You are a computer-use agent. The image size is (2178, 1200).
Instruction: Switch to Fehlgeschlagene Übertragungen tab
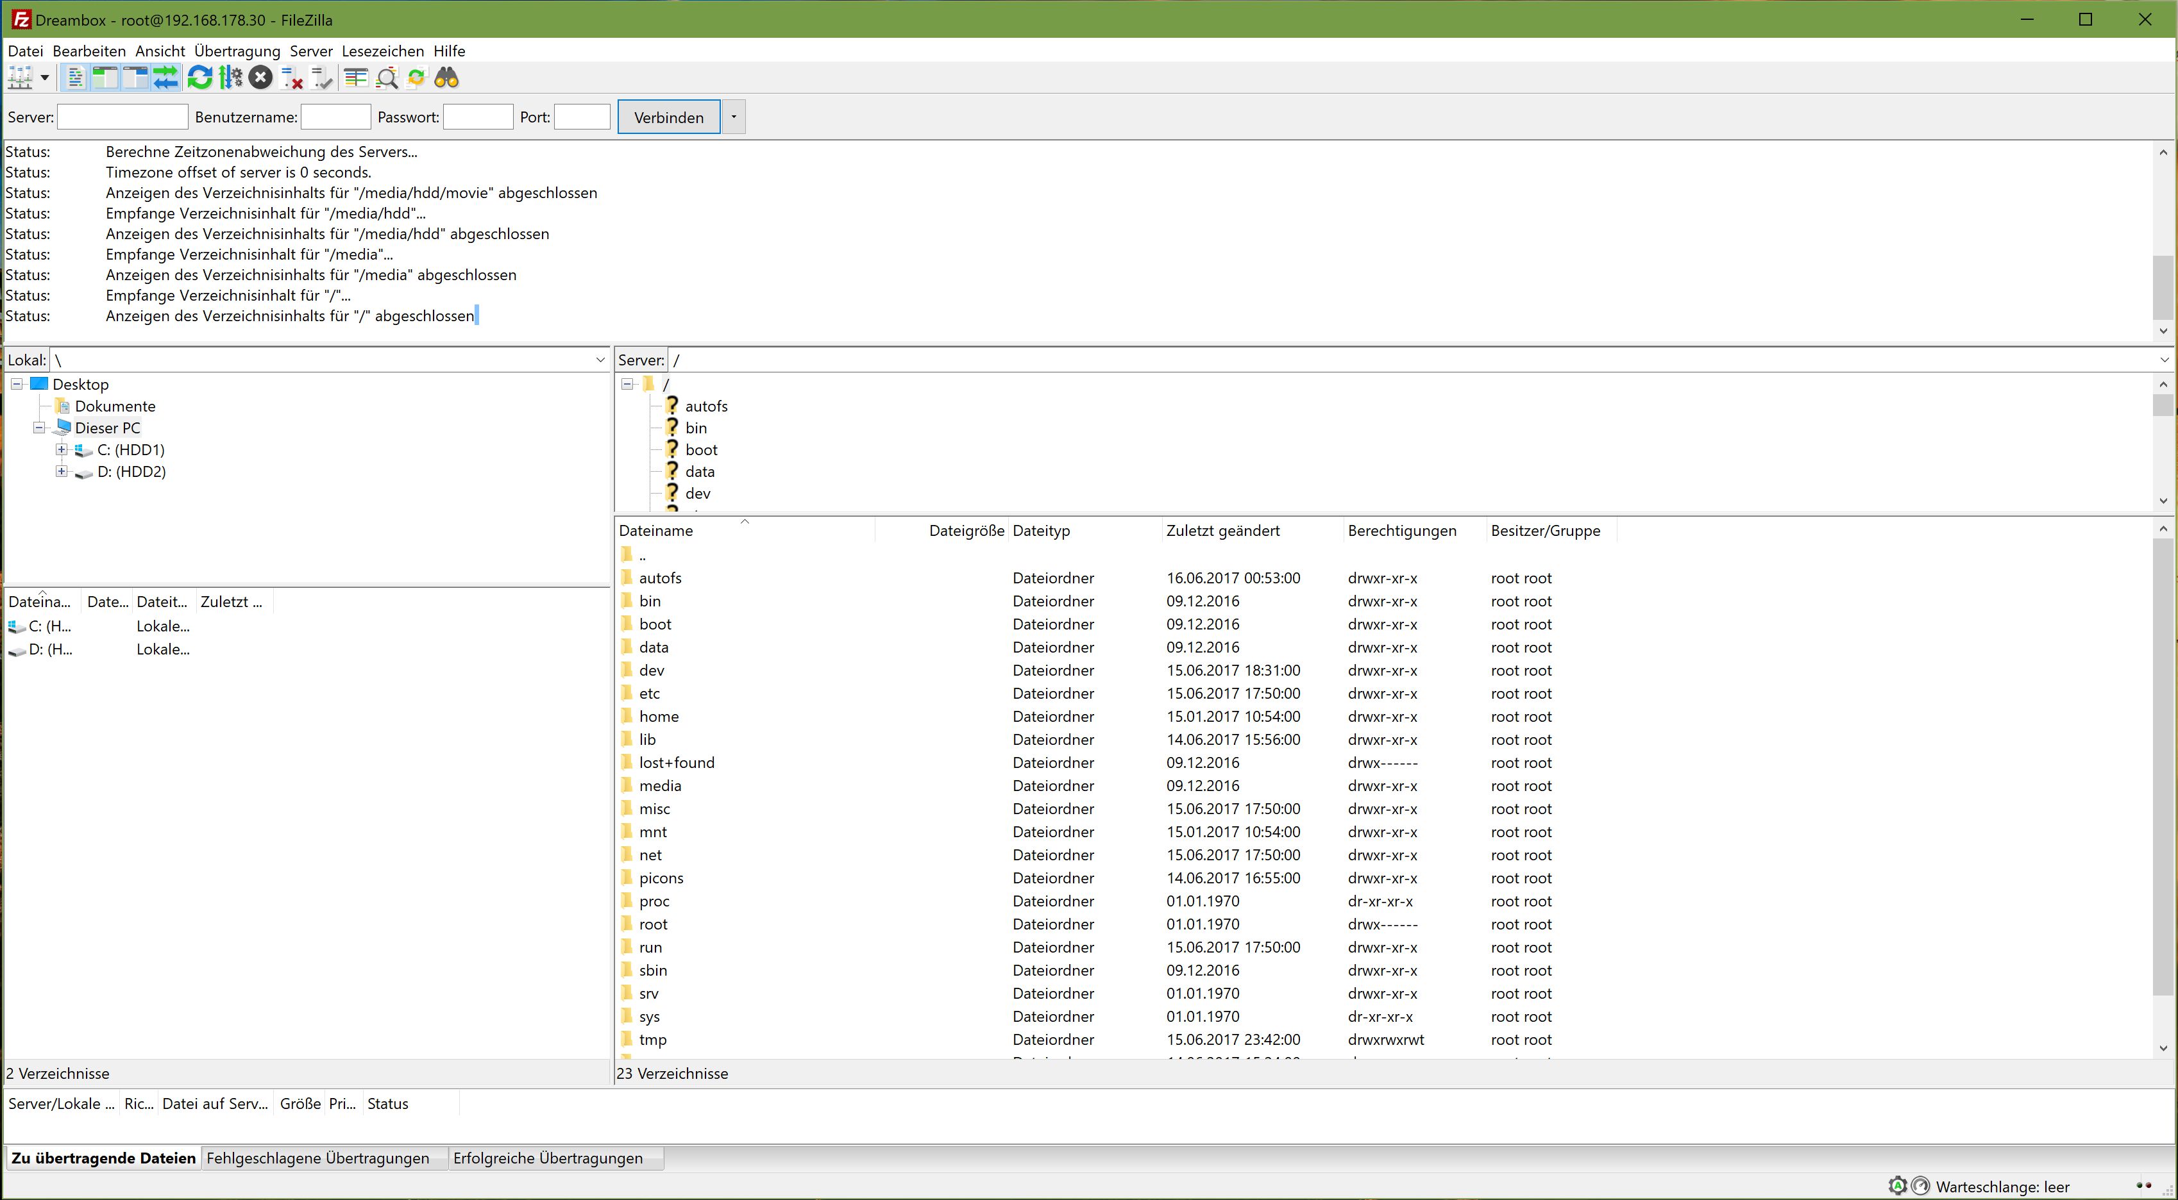point(318,1158)
